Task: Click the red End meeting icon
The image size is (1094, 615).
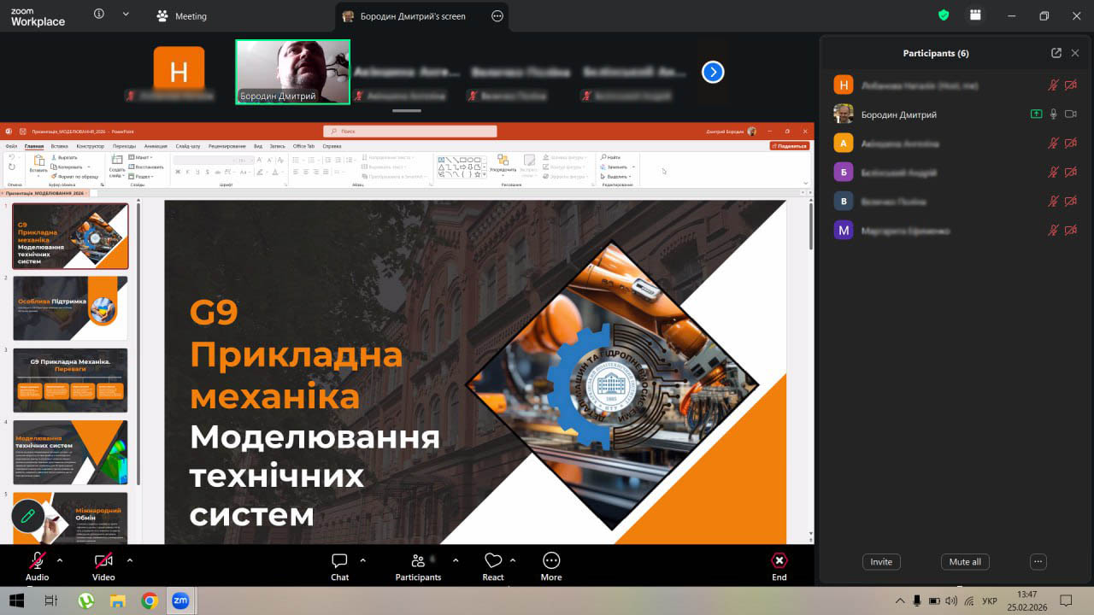Action: [x=779, y=561]
